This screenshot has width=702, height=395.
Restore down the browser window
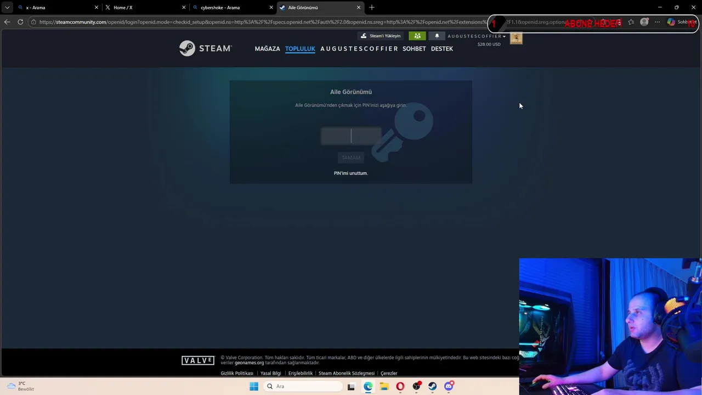click(676, 7)
